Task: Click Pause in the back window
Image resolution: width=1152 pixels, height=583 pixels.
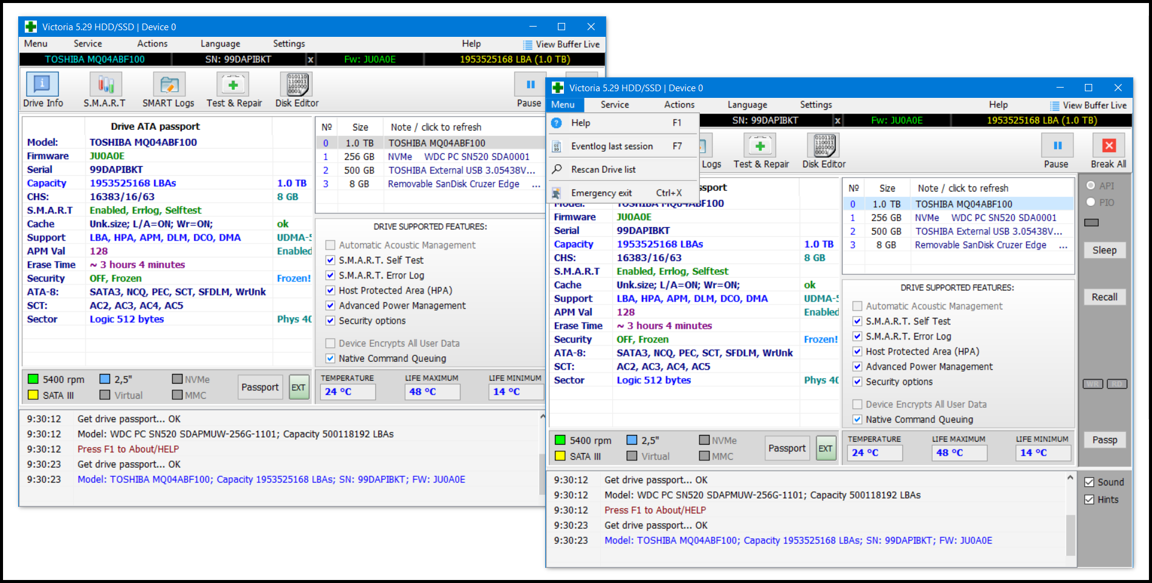Action: tap(529, 89)
